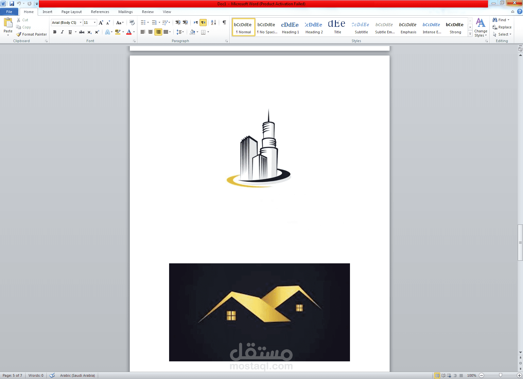Grow the font size
The height and width of the screenshot is (379, 523).
[101, 23]
